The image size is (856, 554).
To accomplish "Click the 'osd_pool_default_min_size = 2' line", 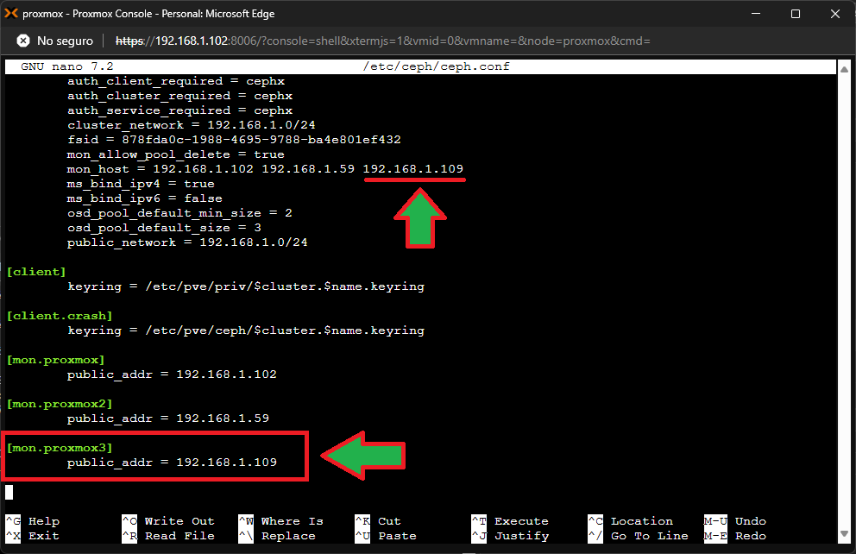I will tap(179, 213).
